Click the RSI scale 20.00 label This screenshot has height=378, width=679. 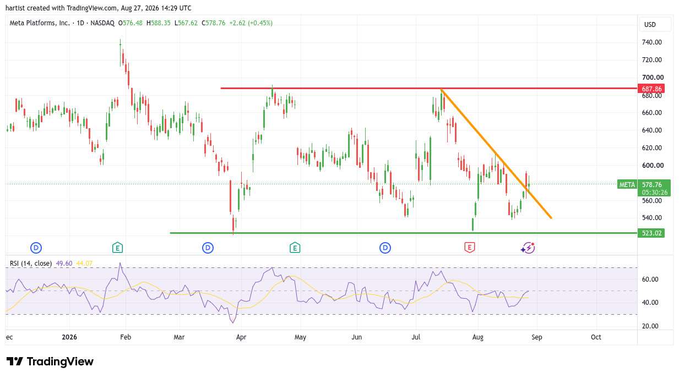click(x=650, y=326)
